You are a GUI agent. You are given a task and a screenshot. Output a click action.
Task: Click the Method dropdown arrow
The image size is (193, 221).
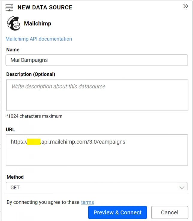(x=182, y=187)
